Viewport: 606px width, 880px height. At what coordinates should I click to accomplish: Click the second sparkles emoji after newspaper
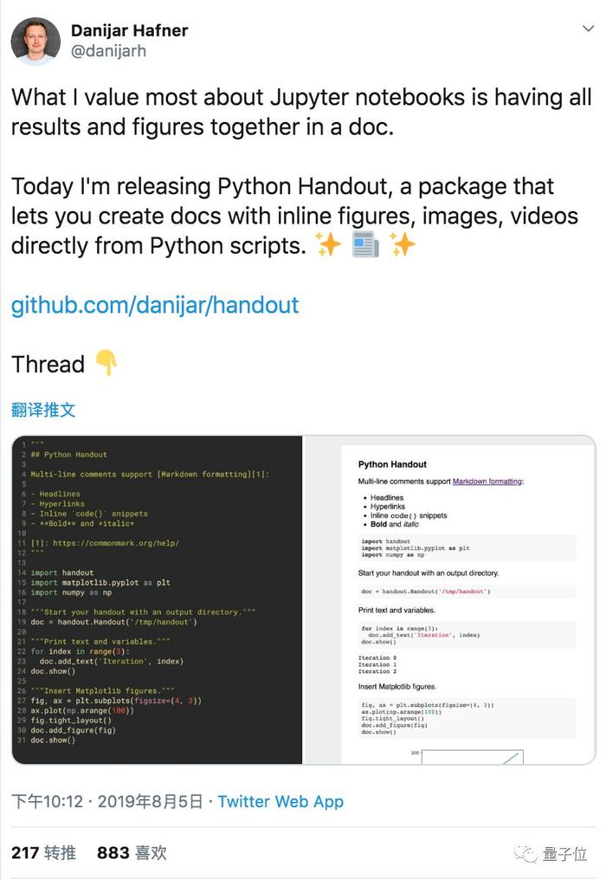(x=403, y=245)
